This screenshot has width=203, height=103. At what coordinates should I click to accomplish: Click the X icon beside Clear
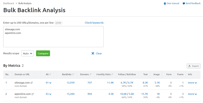(x=93, y=53)
